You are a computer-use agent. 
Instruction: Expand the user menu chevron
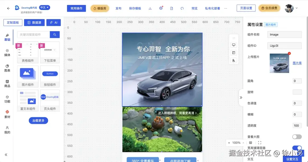(297, 8)
